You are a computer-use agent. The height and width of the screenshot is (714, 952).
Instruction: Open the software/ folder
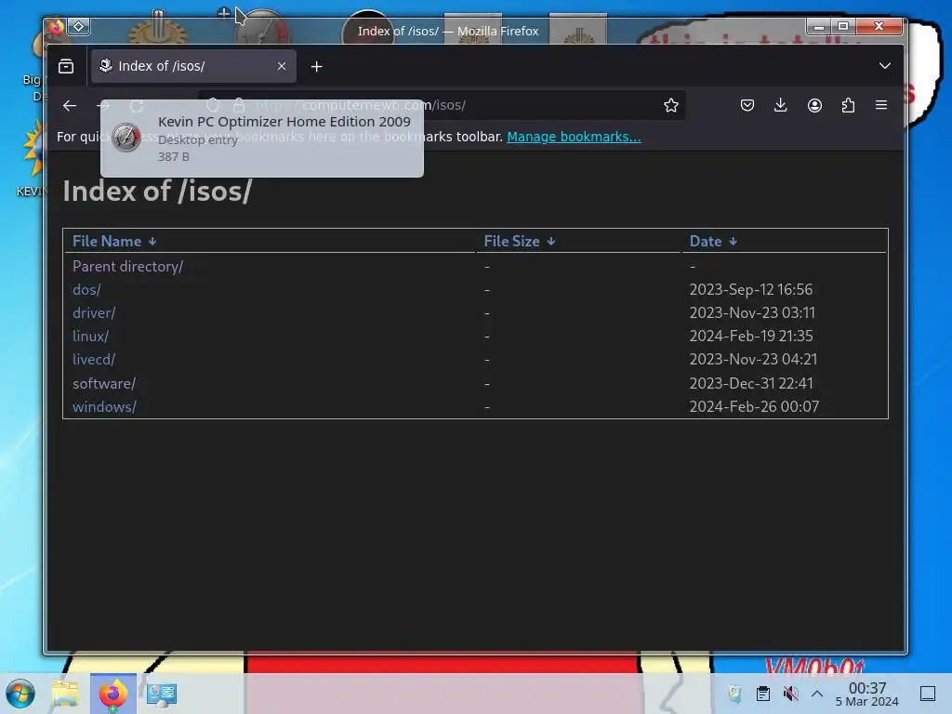pos(104,384)
